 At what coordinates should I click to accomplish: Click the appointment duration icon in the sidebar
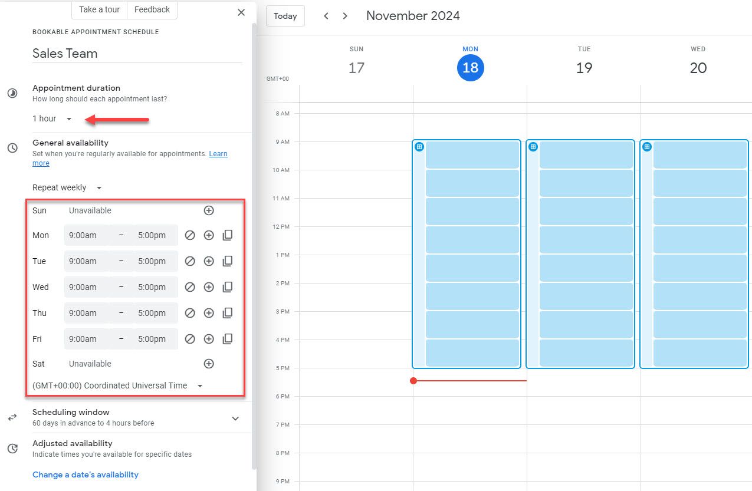tap(12, 93)
